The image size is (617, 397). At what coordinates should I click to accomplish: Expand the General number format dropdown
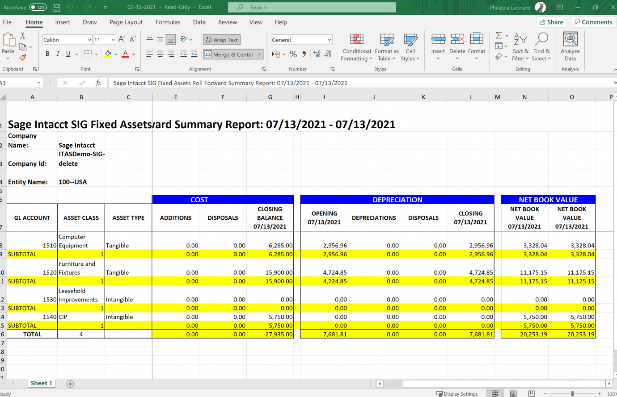[330, 40]
